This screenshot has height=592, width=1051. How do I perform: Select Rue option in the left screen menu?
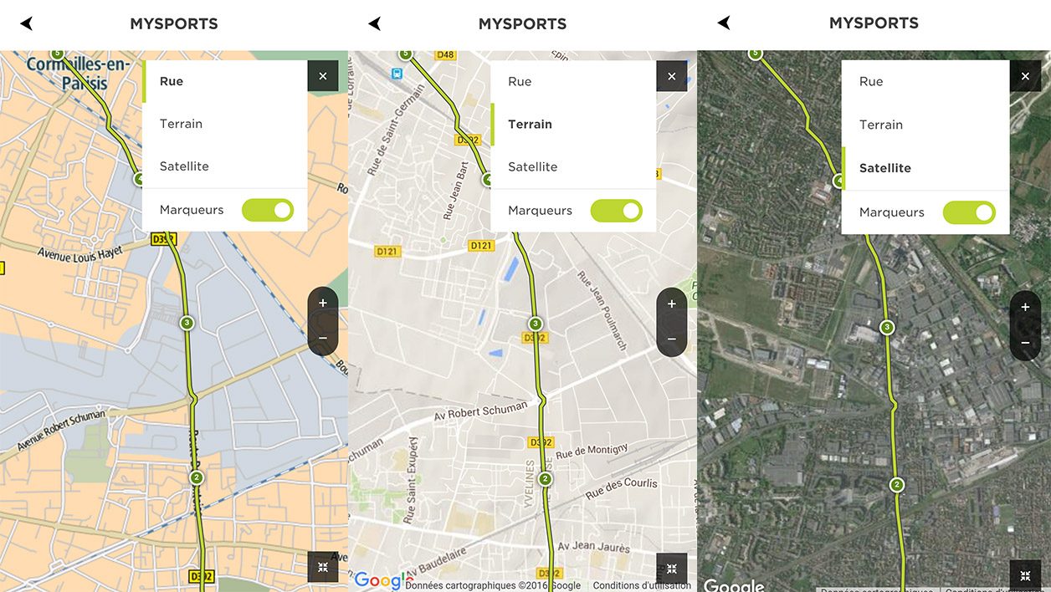coord(224,81)
